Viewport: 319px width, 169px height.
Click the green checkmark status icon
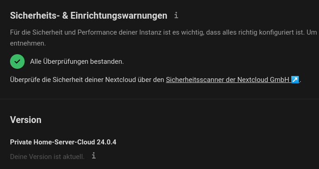[17, 61]
